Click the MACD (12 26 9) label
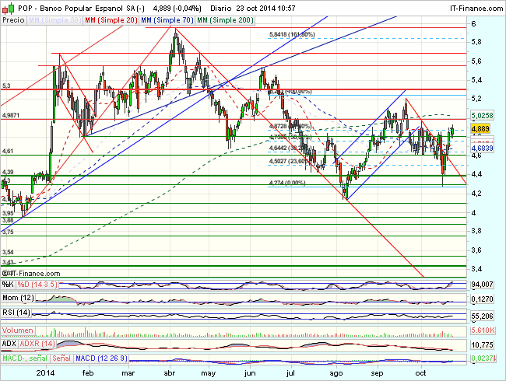506x381 pixels. pos(101,358)
